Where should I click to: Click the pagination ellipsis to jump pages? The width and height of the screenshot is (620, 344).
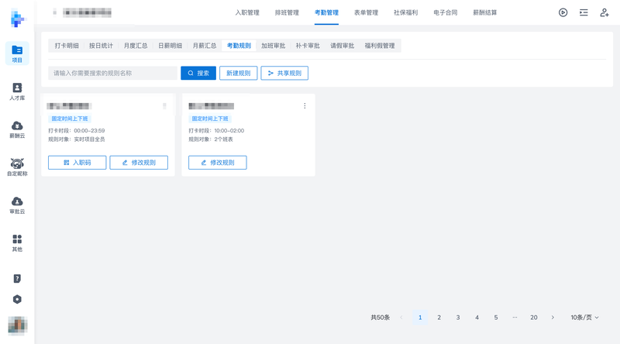[x=515, y=318]
